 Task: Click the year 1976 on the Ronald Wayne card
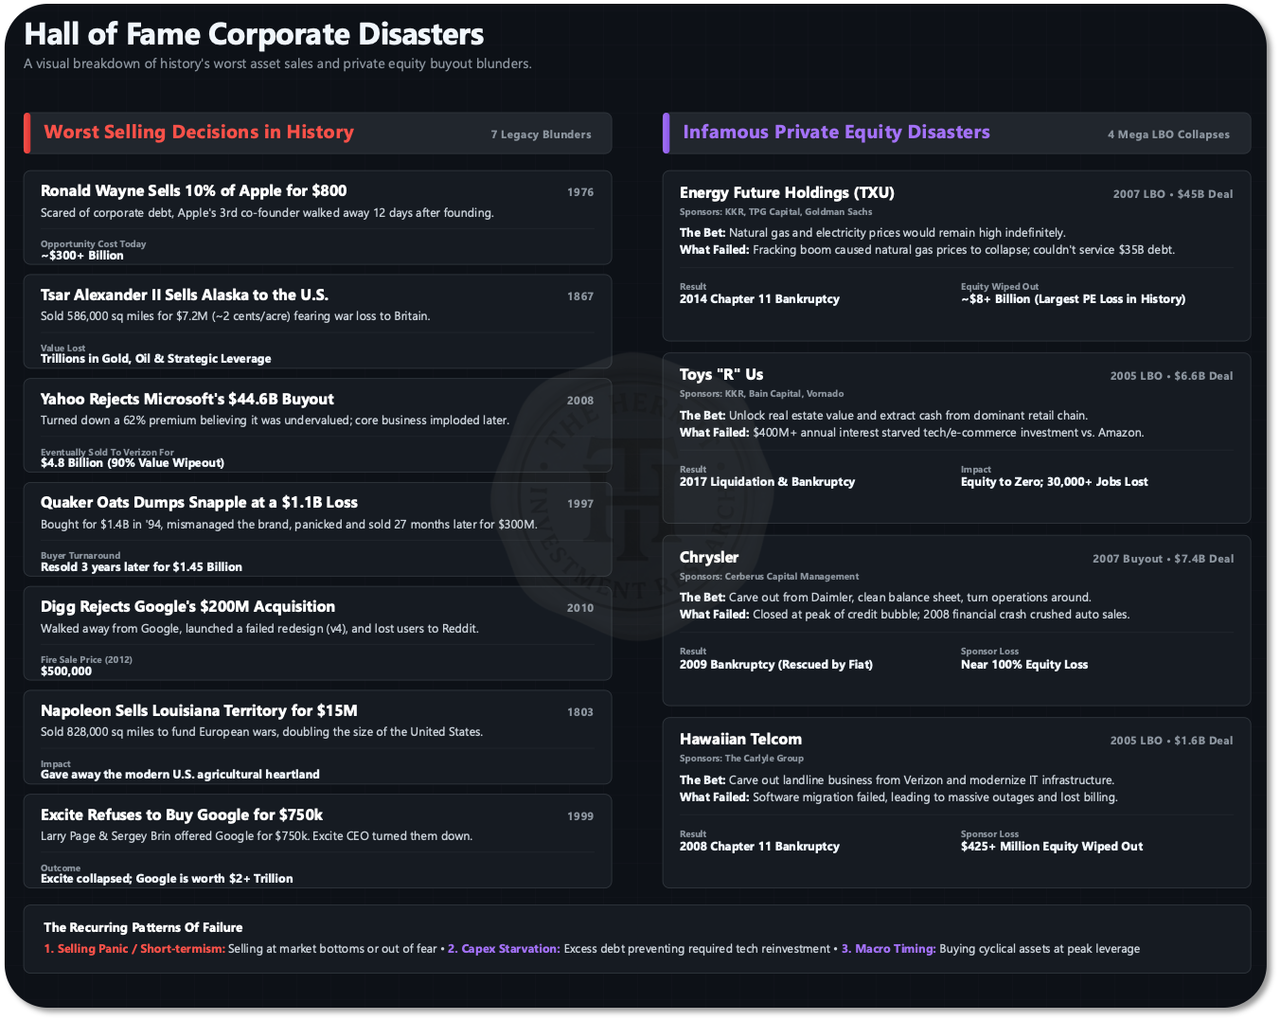[580, 192]
